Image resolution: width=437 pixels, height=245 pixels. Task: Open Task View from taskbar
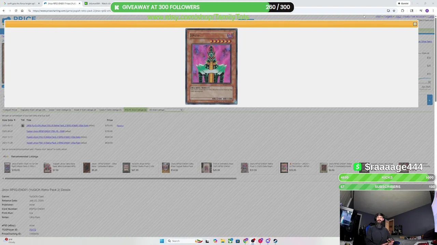click(x=207, y=241)
